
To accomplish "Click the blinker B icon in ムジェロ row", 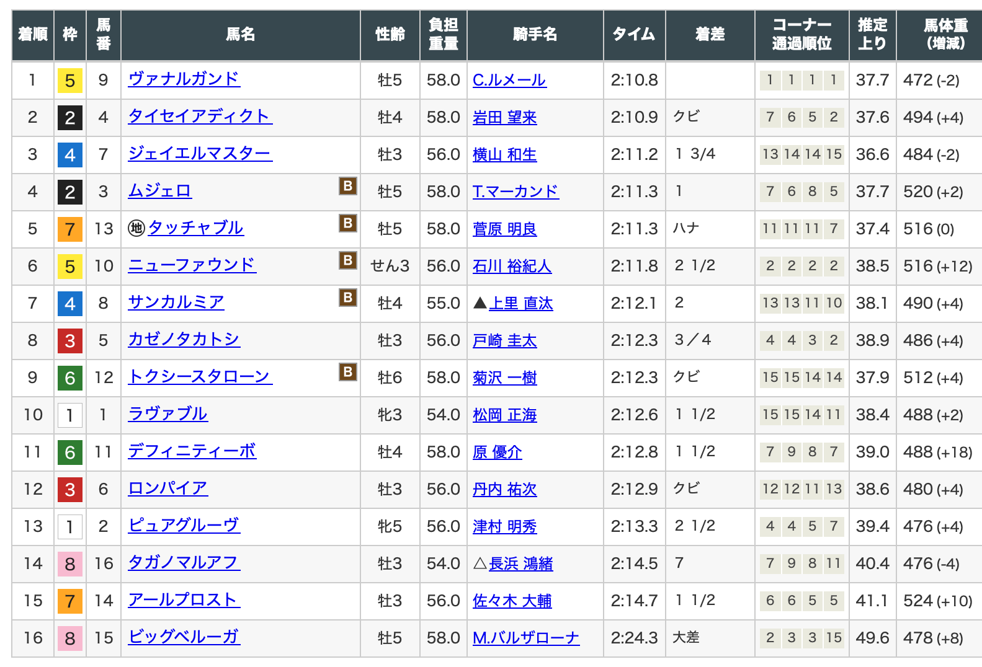I will tap(347, 186).
